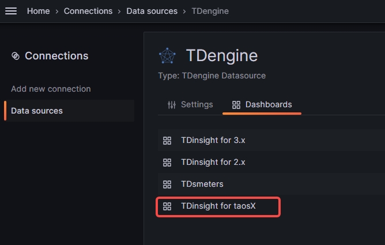Screen dimensions: 385x245
Task: Open the TDinsight for 2.x dashboard row
Action: tap(213, 162)
